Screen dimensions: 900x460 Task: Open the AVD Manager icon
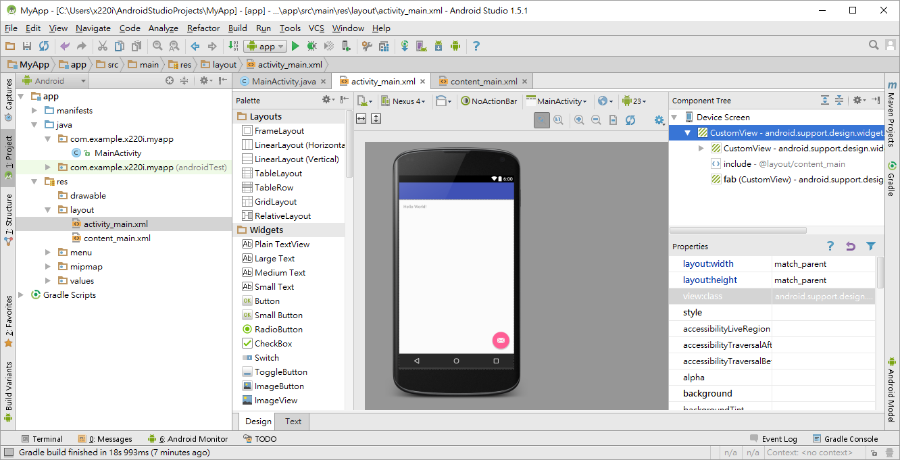[422, 46]
